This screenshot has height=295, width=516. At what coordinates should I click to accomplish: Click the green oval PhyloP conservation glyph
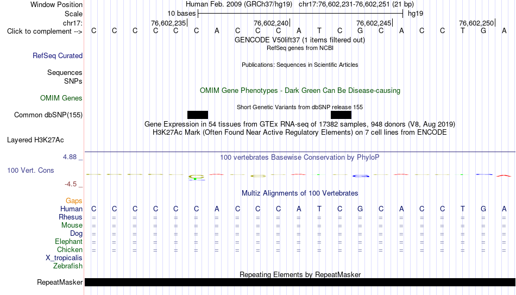196,177
